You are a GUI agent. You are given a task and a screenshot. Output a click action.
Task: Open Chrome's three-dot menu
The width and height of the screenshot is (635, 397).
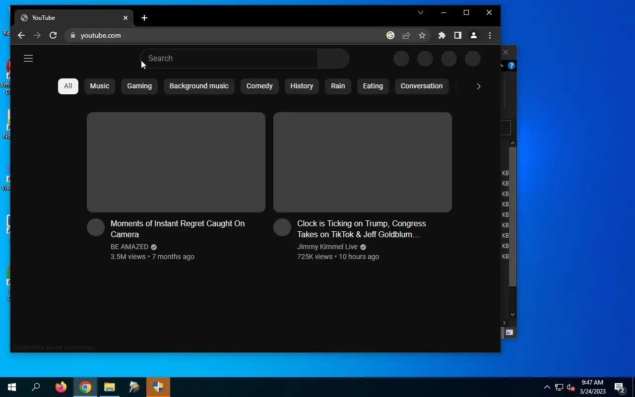coord(490,35)
